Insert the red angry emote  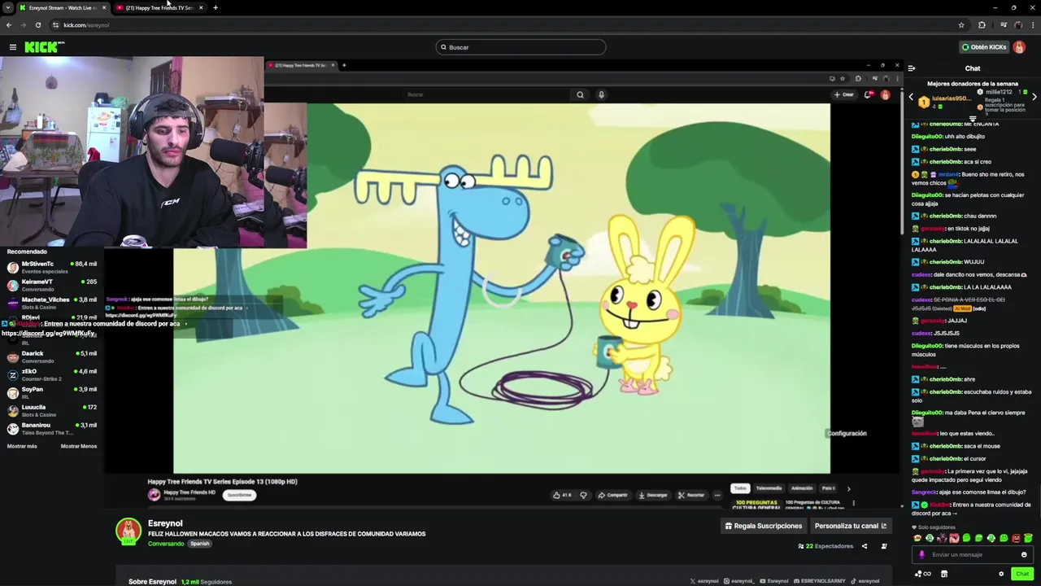click(1016, 538)
